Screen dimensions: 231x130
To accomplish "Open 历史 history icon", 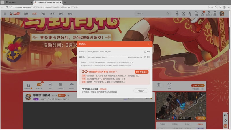I will tap(177, 13).
